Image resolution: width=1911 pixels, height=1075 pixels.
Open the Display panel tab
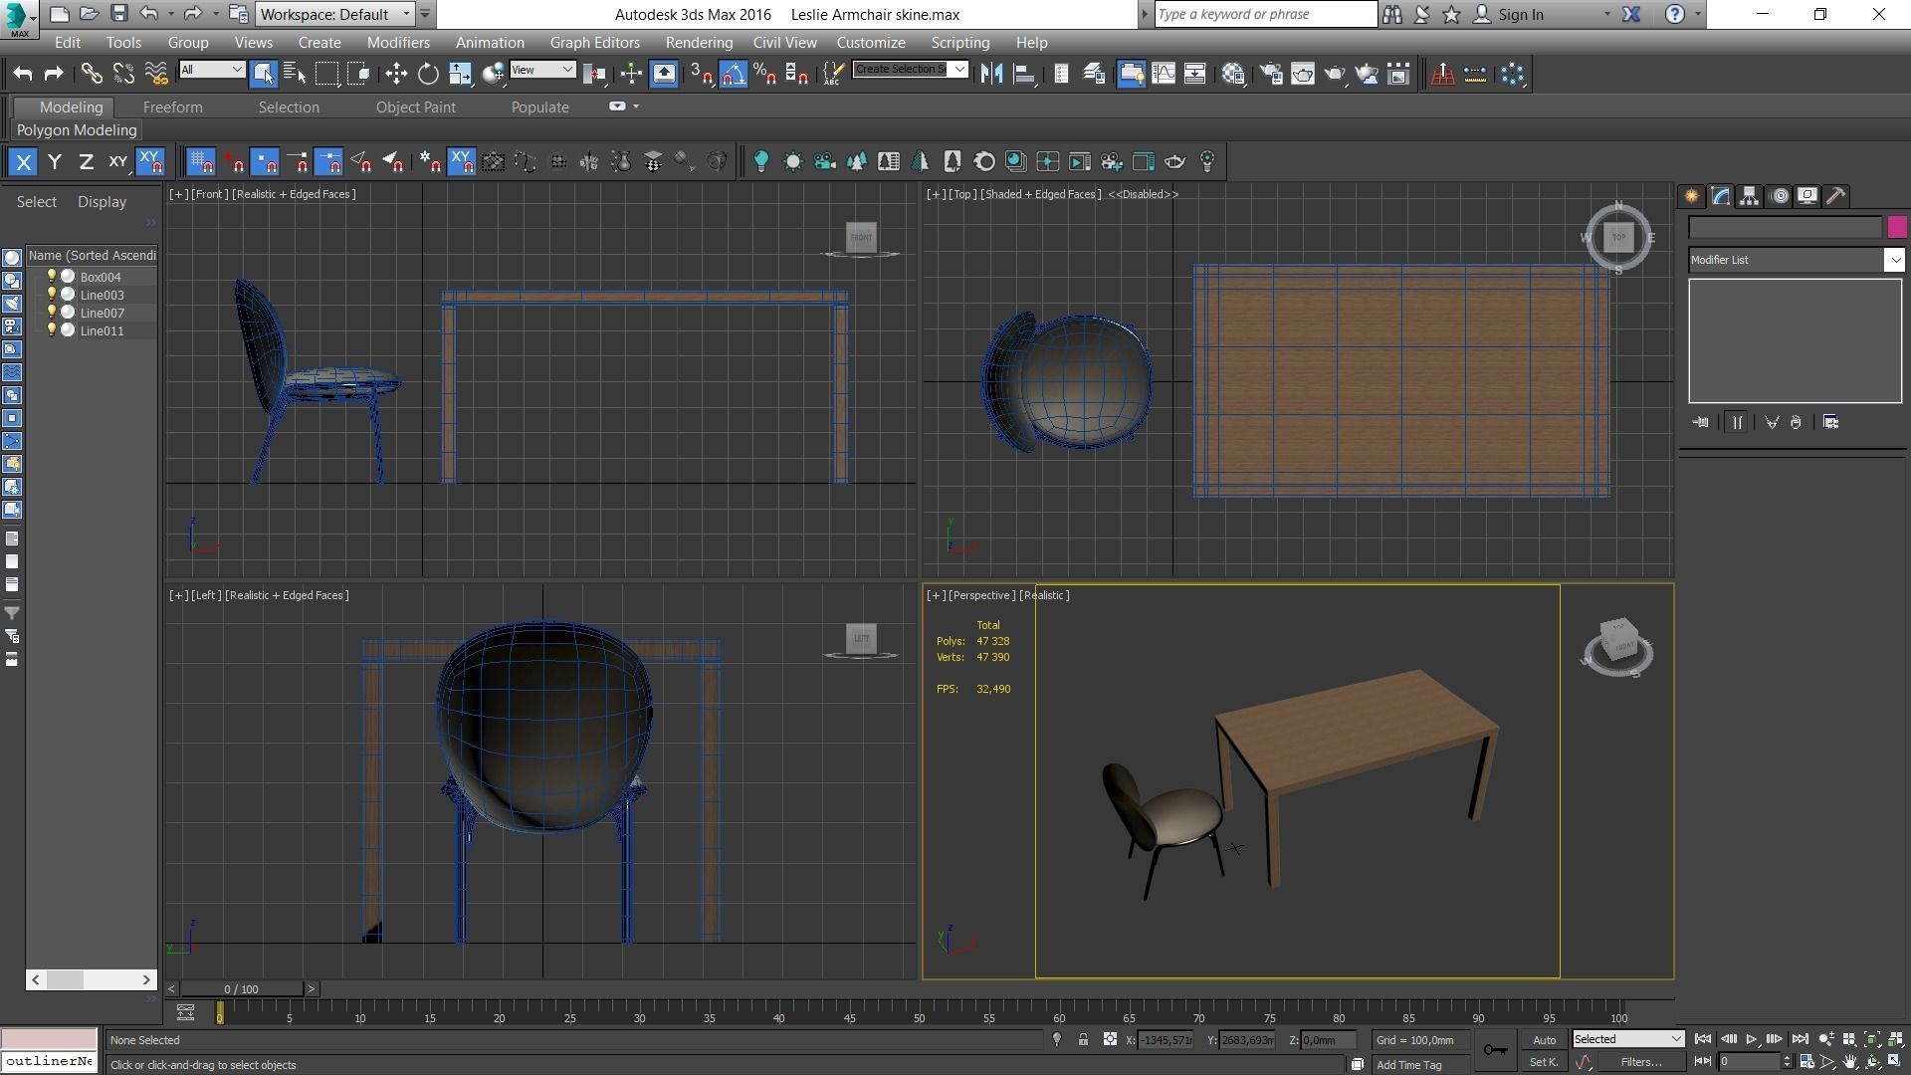(x=1807, y=196)
